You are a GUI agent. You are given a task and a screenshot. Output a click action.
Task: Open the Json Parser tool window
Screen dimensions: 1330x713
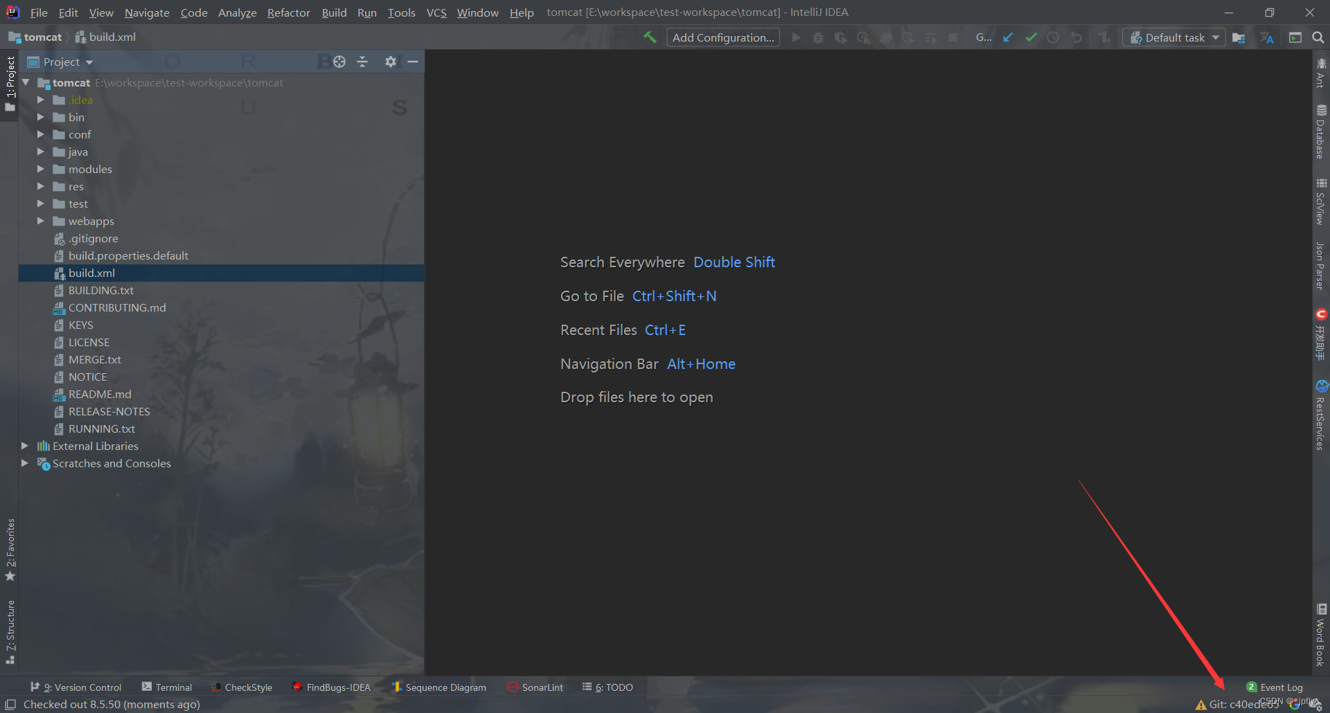point(1321,266)
